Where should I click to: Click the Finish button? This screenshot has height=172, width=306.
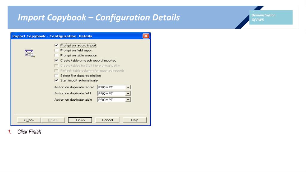(x=80, y=120)
